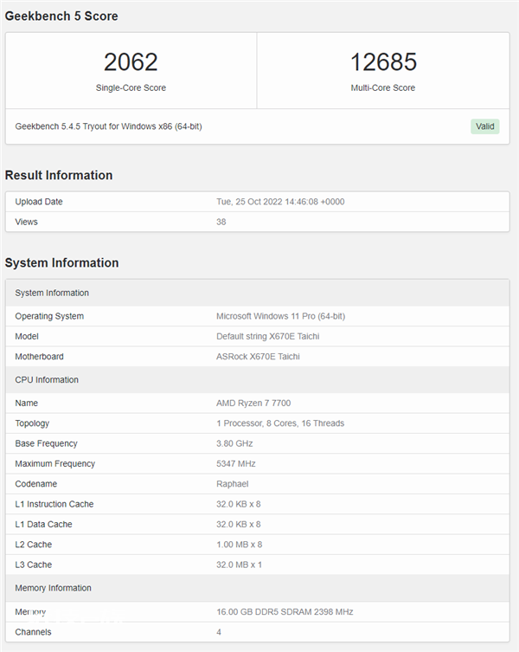Viewport: 519px width, 652px height.
Task: Select the Upload Date row value
Action: 280,202
